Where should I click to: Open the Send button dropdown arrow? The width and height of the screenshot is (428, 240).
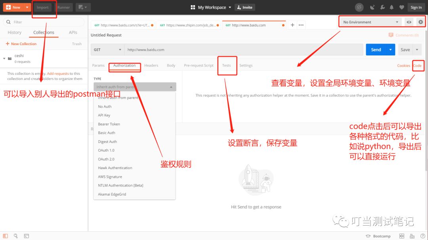391,50
